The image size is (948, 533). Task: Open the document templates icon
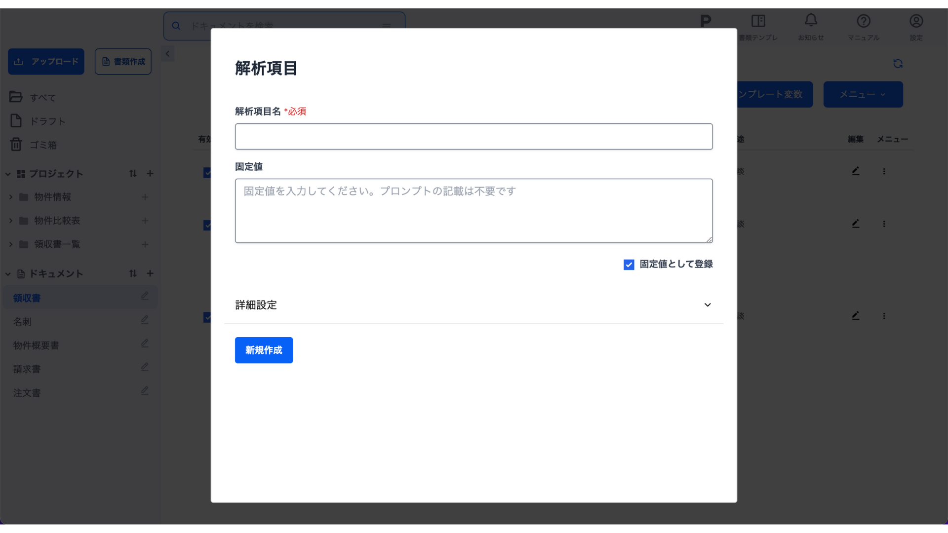pos(758,21)
